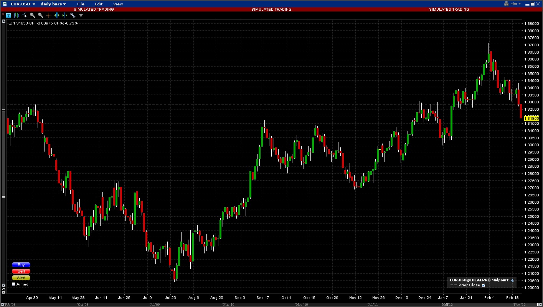Click the gray cubes icon in the title bar
Image resolution: width=543 pixels, height=307 pixels.
pos(507,4)
